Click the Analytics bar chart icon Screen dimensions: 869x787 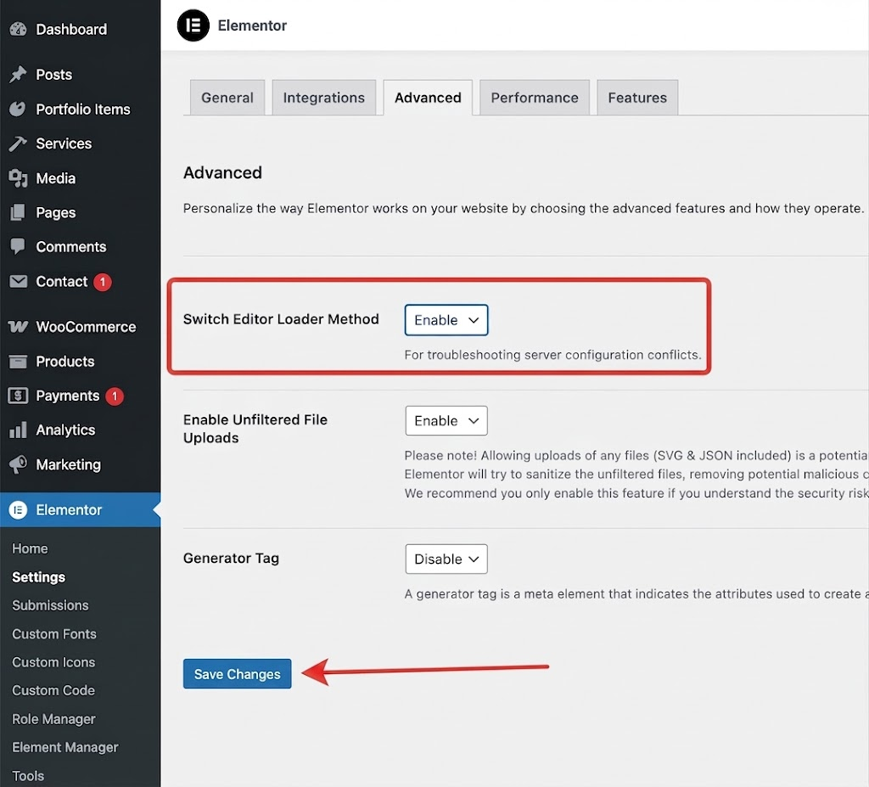click(x=18, y=430)
